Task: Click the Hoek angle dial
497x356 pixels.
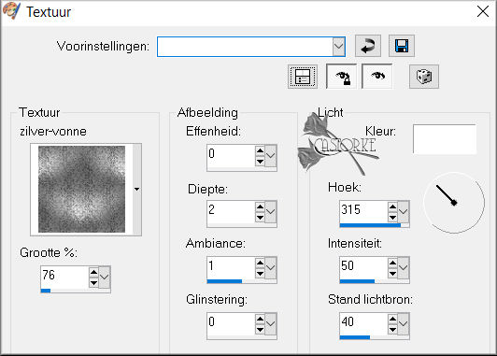Action: (x=454, y=203)
